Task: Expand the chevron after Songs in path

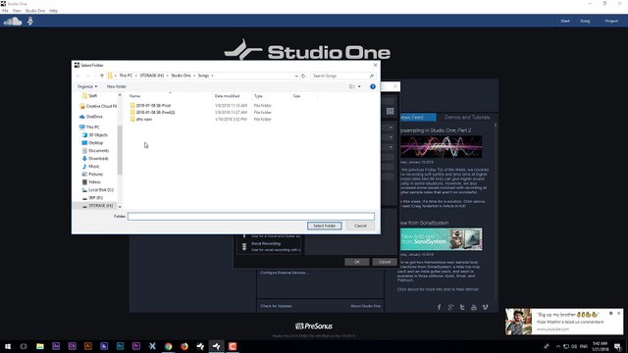Action: pyautogui.click(x=212, y=76)
